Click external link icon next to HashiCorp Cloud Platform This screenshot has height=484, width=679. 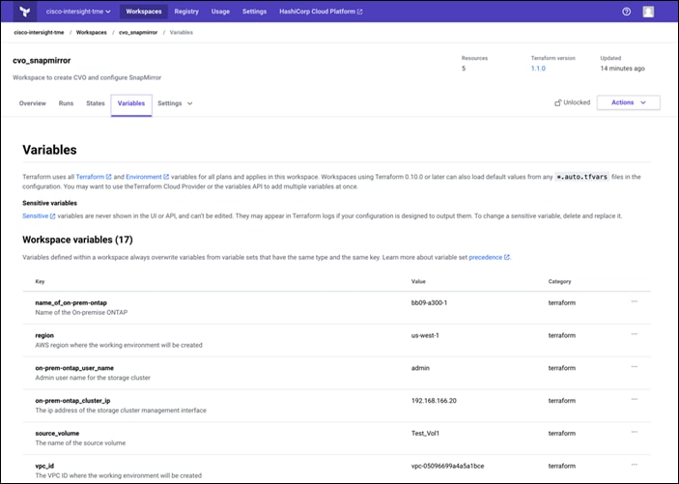(359, 12)
